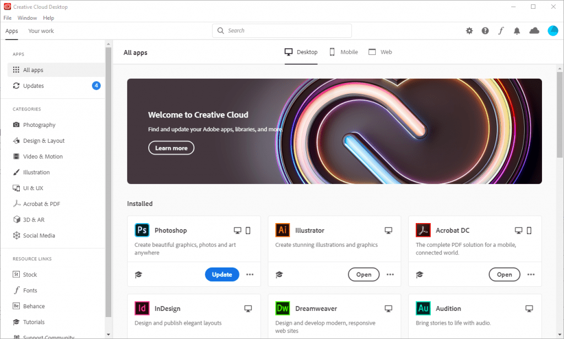Click the help question mark icon
Screen dimensions: 564x339
point(485,31)
